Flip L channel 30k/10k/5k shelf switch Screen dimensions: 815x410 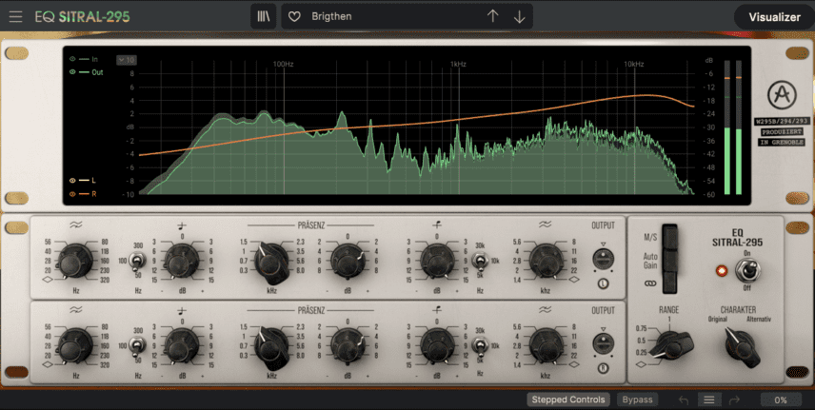480,261
